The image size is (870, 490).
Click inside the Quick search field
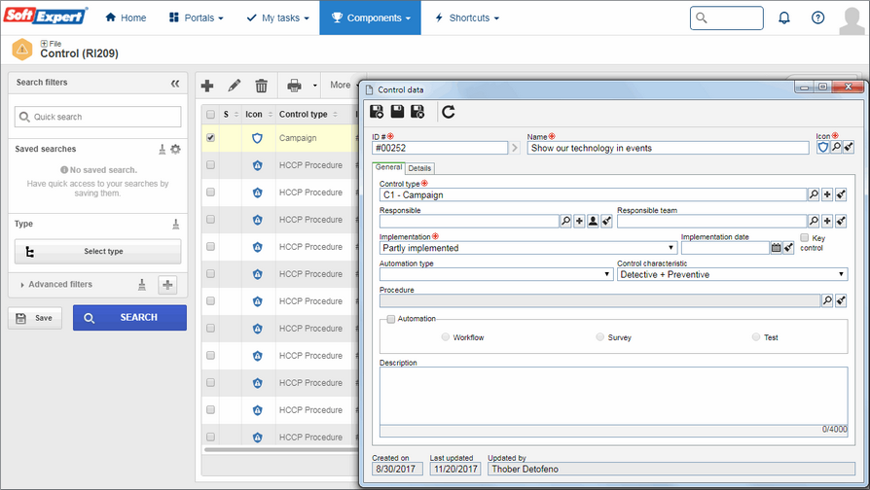point(97,117)
